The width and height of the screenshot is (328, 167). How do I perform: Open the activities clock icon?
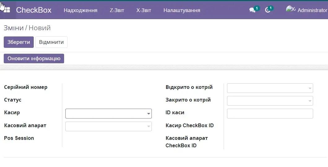(x=268, y=10)
